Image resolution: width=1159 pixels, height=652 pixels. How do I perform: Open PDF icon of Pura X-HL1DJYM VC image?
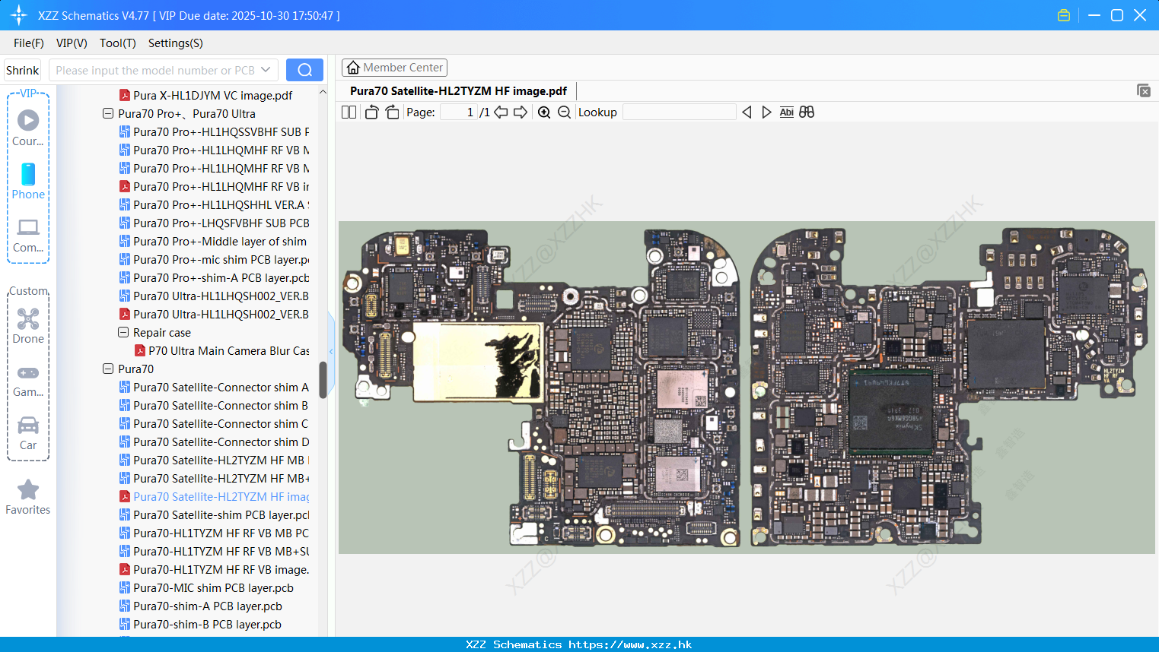coord(125,95)
